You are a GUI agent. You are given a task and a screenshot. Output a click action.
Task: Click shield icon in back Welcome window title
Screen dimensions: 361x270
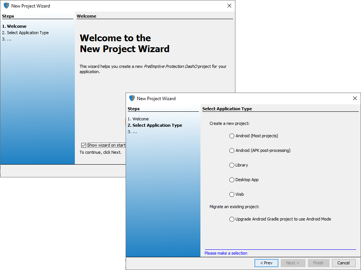pyautogui.click(x=6, y=6)
